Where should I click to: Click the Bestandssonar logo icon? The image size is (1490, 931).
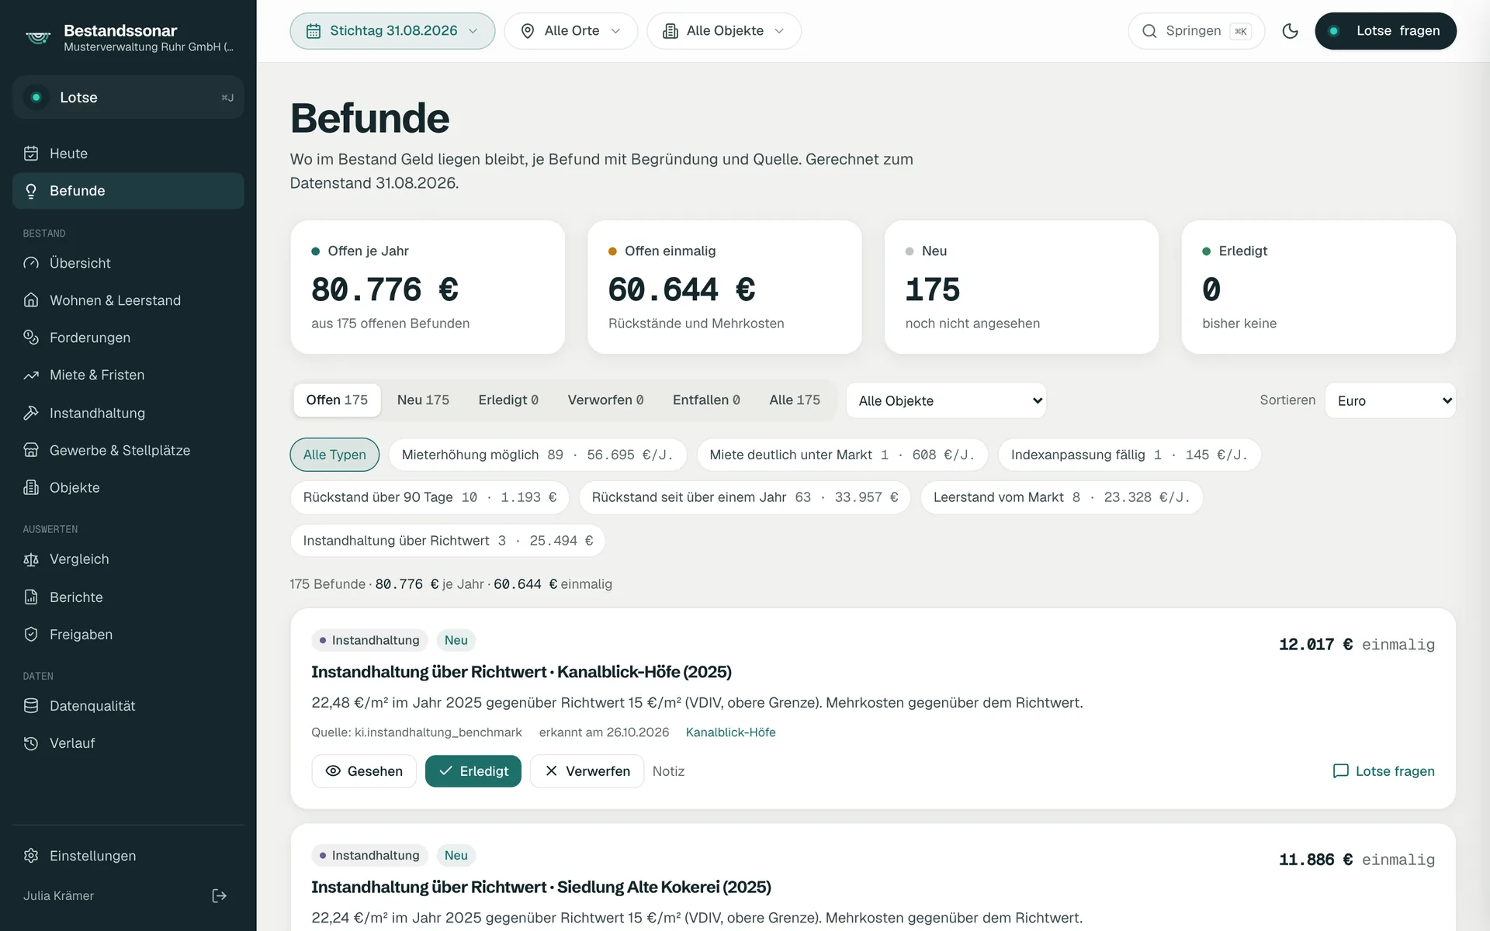tap(38, 37)
